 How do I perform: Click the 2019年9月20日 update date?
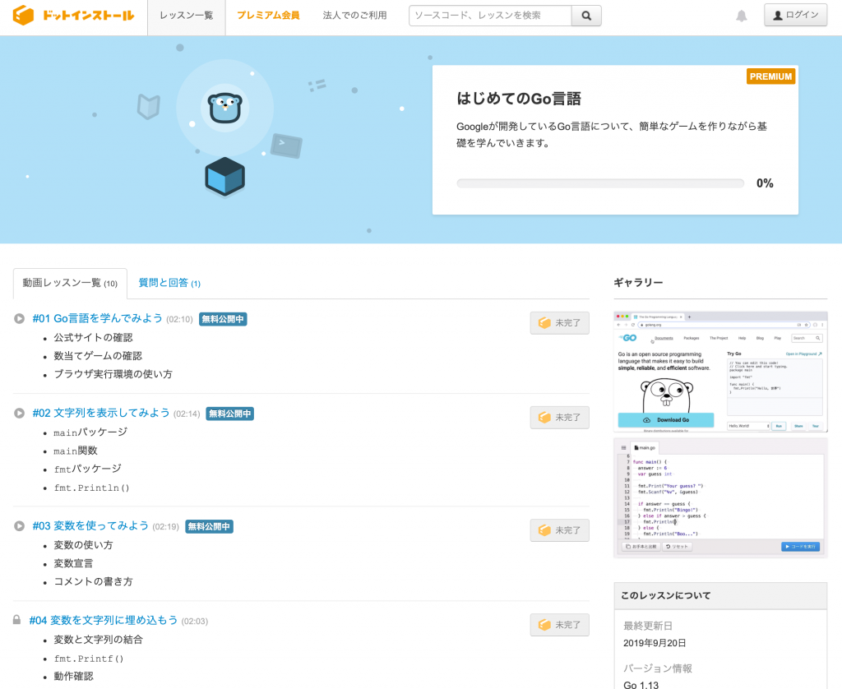tap(654, 643)
